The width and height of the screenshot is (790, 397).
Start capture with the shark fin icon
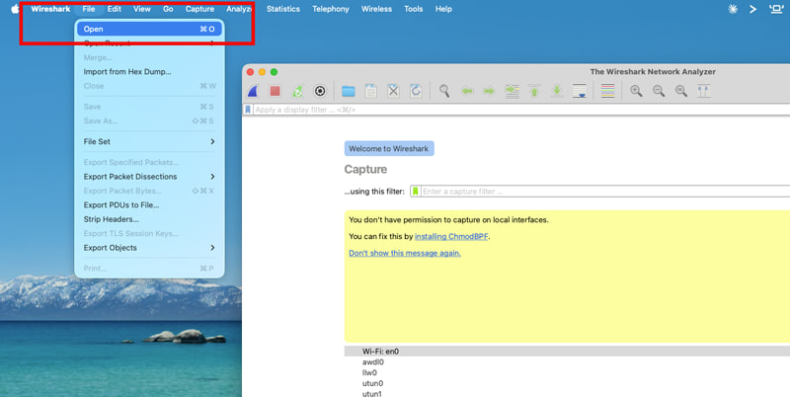pos(253,91)
